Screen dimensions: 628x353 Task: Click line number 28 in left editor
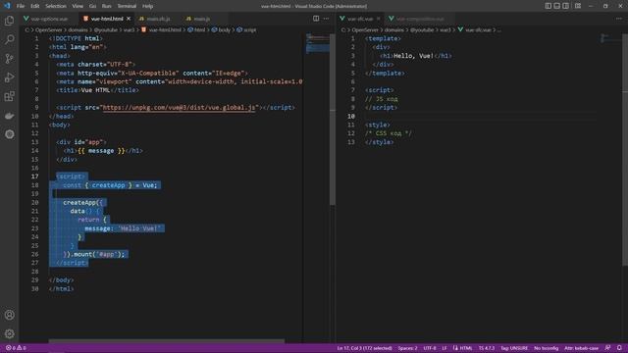[35, 272]
